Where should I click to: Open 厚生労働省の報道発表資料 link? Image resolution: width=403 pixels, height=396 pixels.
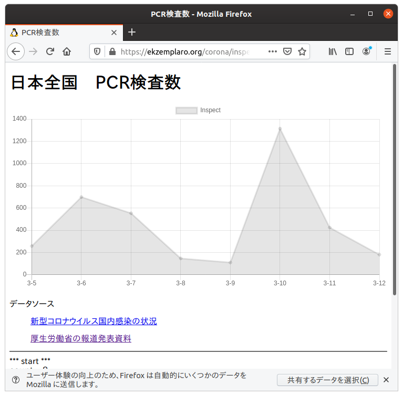point(81,338)
